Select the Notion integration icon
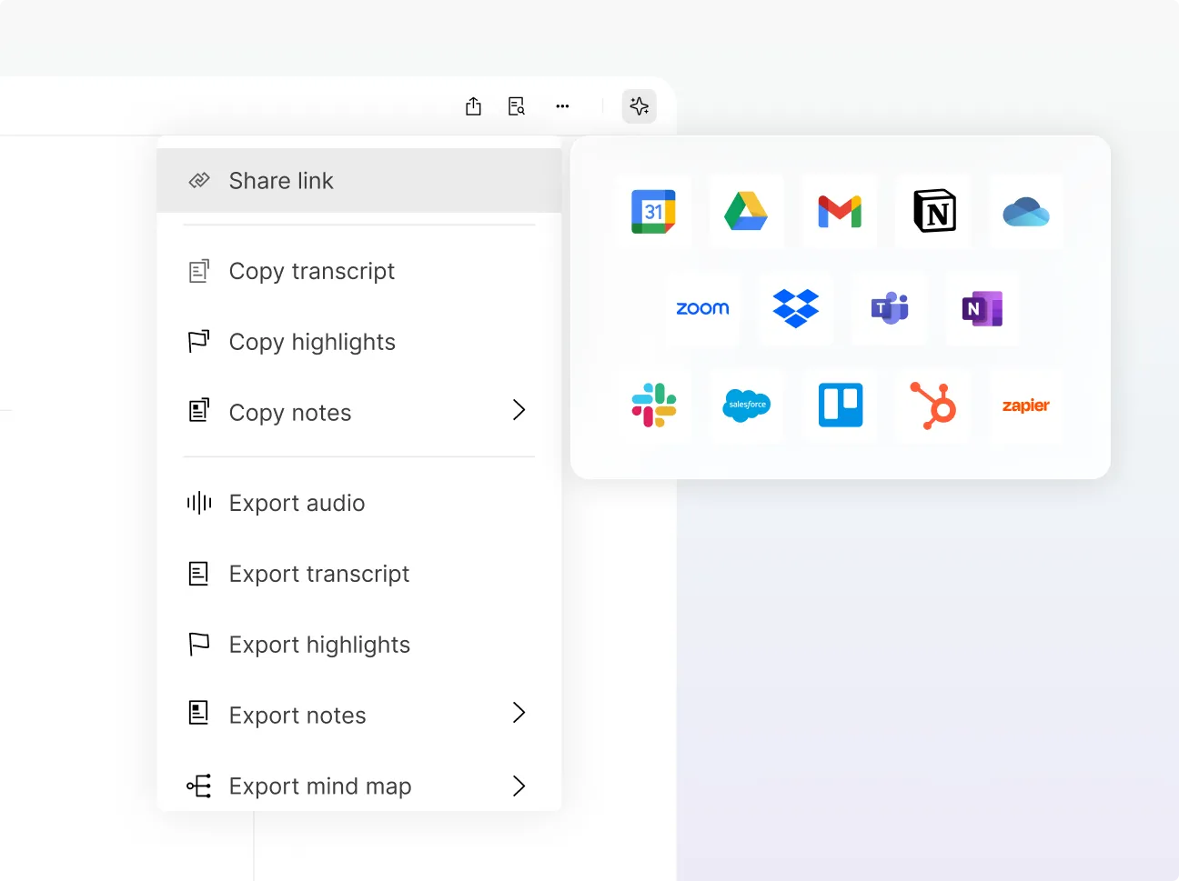The height and width of the screenshot is (881, 1179). (934, 212)
